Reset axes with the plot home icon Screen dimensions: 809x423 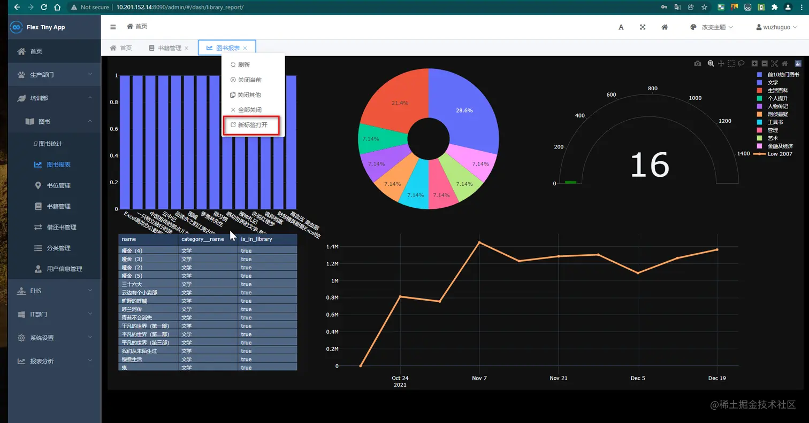click(x=784, y=64)
